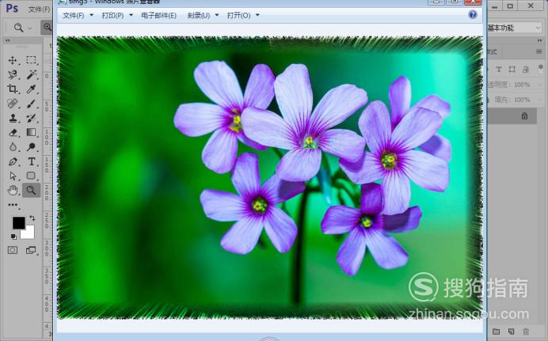Viewport: 548px width, 341px height.
Task: Filter layers by shape icon
Action: (512, 70)
